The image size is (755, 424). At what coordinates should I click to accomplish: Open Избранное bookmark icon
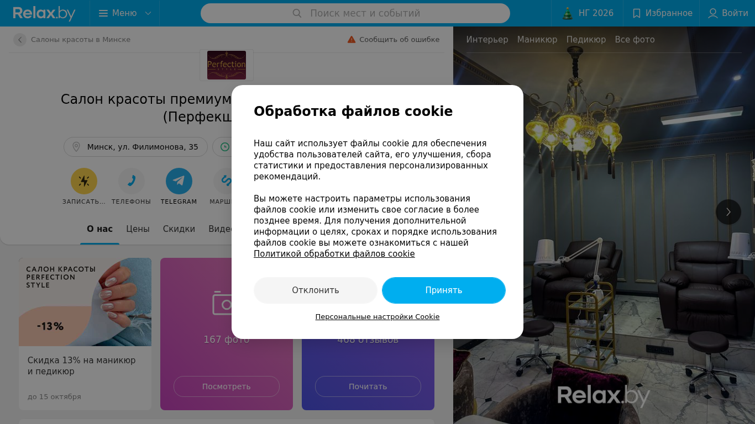pos(636,13)
